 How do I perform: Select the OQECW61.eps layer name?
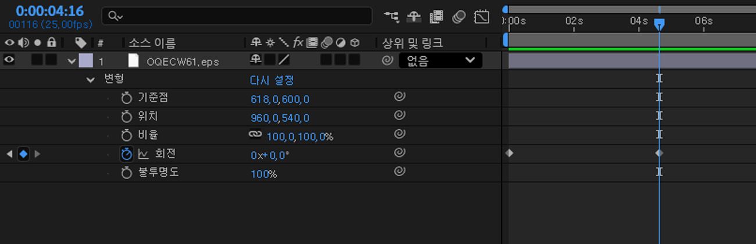183,61
